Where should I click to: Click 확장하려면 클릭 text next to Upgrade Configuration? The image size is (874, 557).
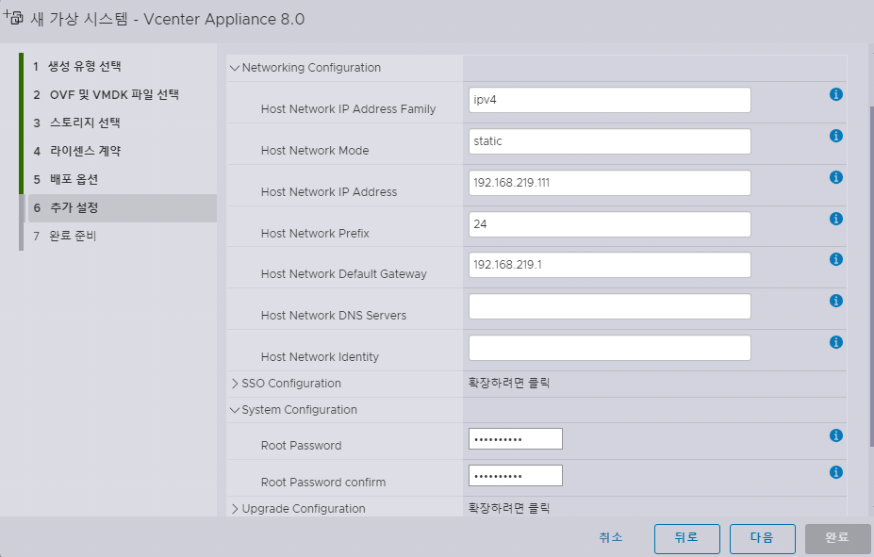pyautogui.click(x=509, y=508)
